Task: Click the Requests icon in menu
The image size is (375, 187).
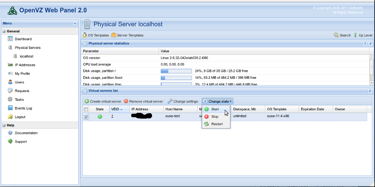Action: click(x=10, y=91)
